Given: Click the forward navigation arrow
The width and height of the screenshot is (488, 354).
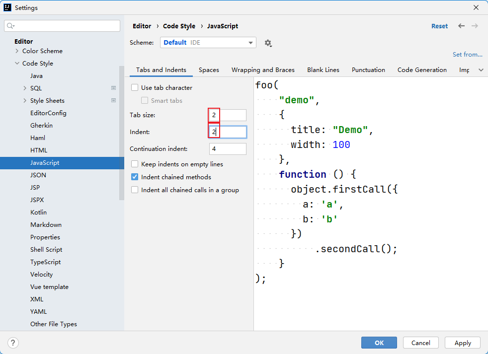Looking at the screenshot, I should pos(475,26).
